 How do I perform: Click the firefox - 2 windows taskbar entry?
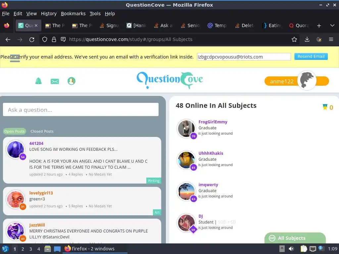point(95,249)
